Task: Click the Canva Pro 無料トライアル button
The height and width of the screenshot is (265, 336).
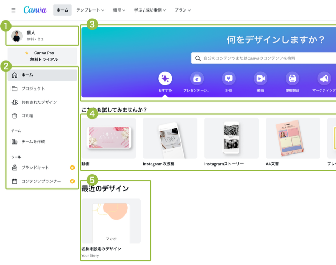Action: (x=44, y=56)
